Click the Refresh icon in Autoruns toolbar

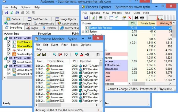[x=12, y=12]
